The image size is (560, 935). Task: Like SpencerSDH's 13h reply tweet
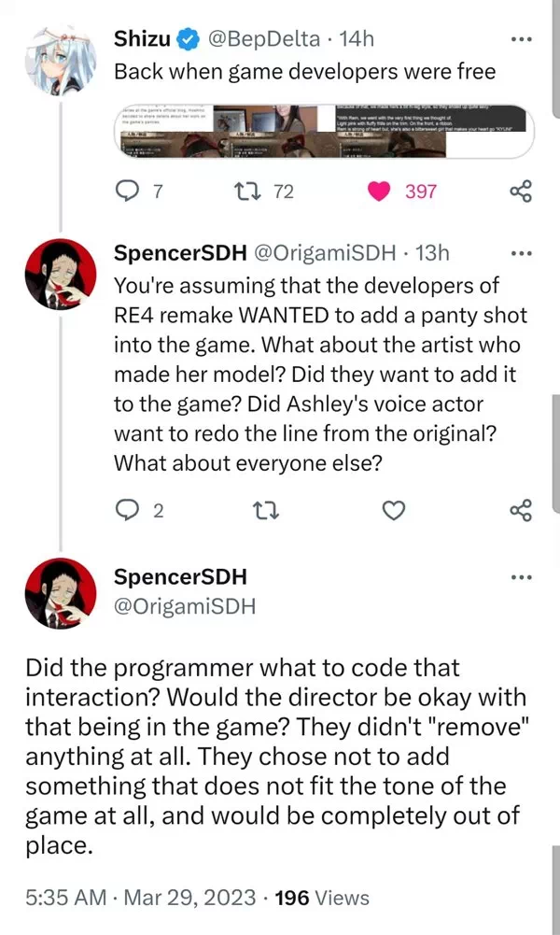click(395, 510)
